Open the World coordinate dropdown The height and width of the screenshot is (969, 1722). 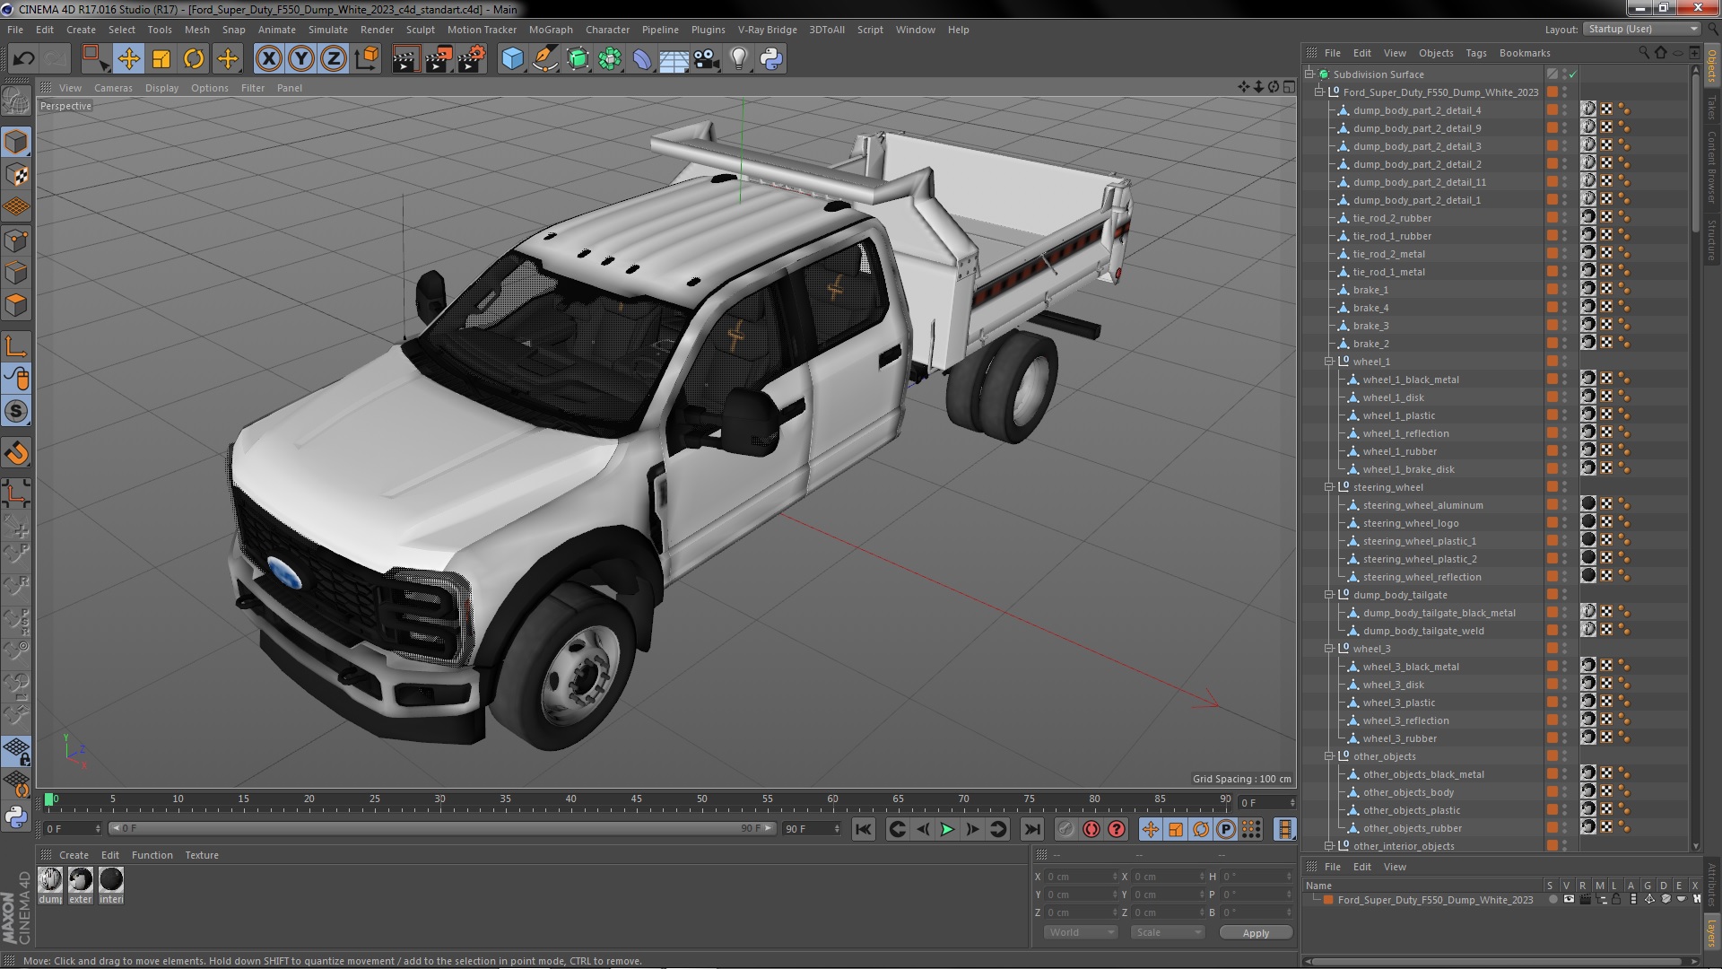pos(1081,932)
